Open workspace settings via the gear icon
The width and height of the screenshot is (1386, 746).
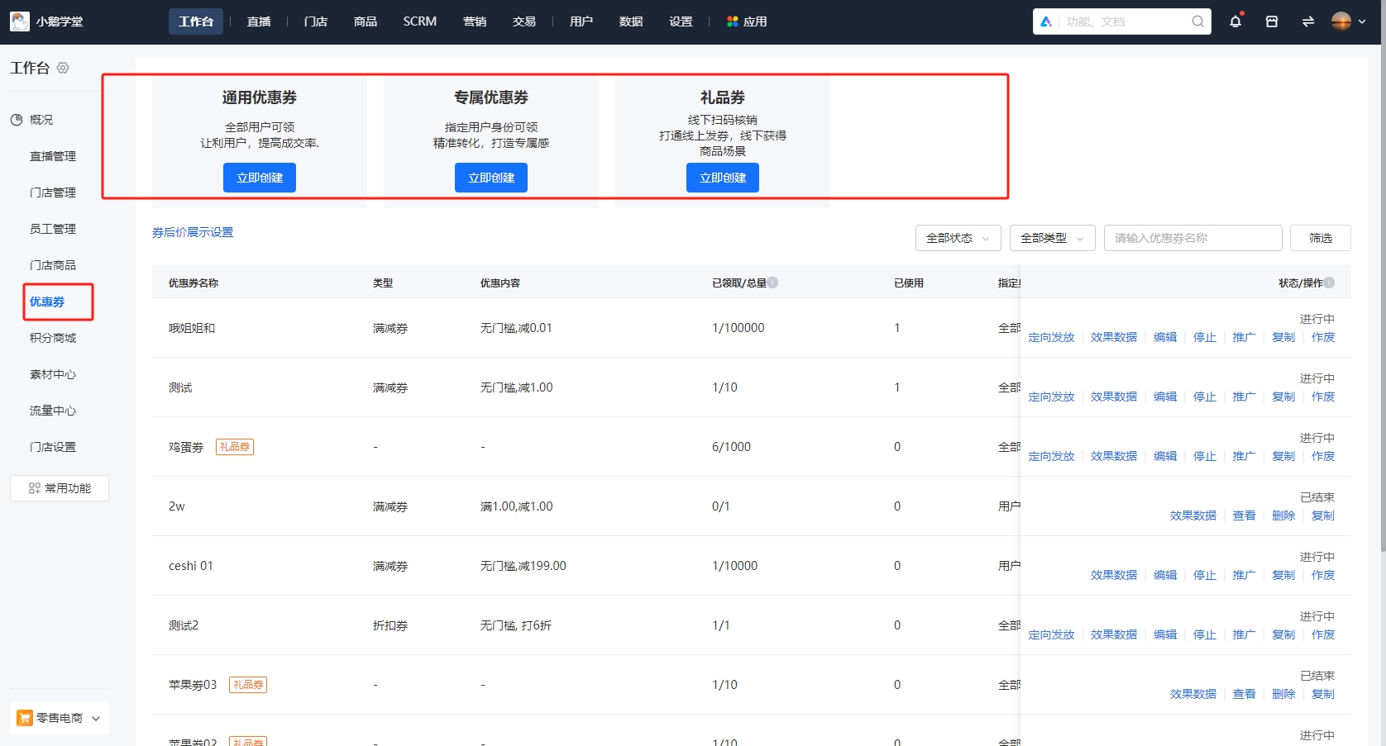pyautogui.click(x=63, y=68)
